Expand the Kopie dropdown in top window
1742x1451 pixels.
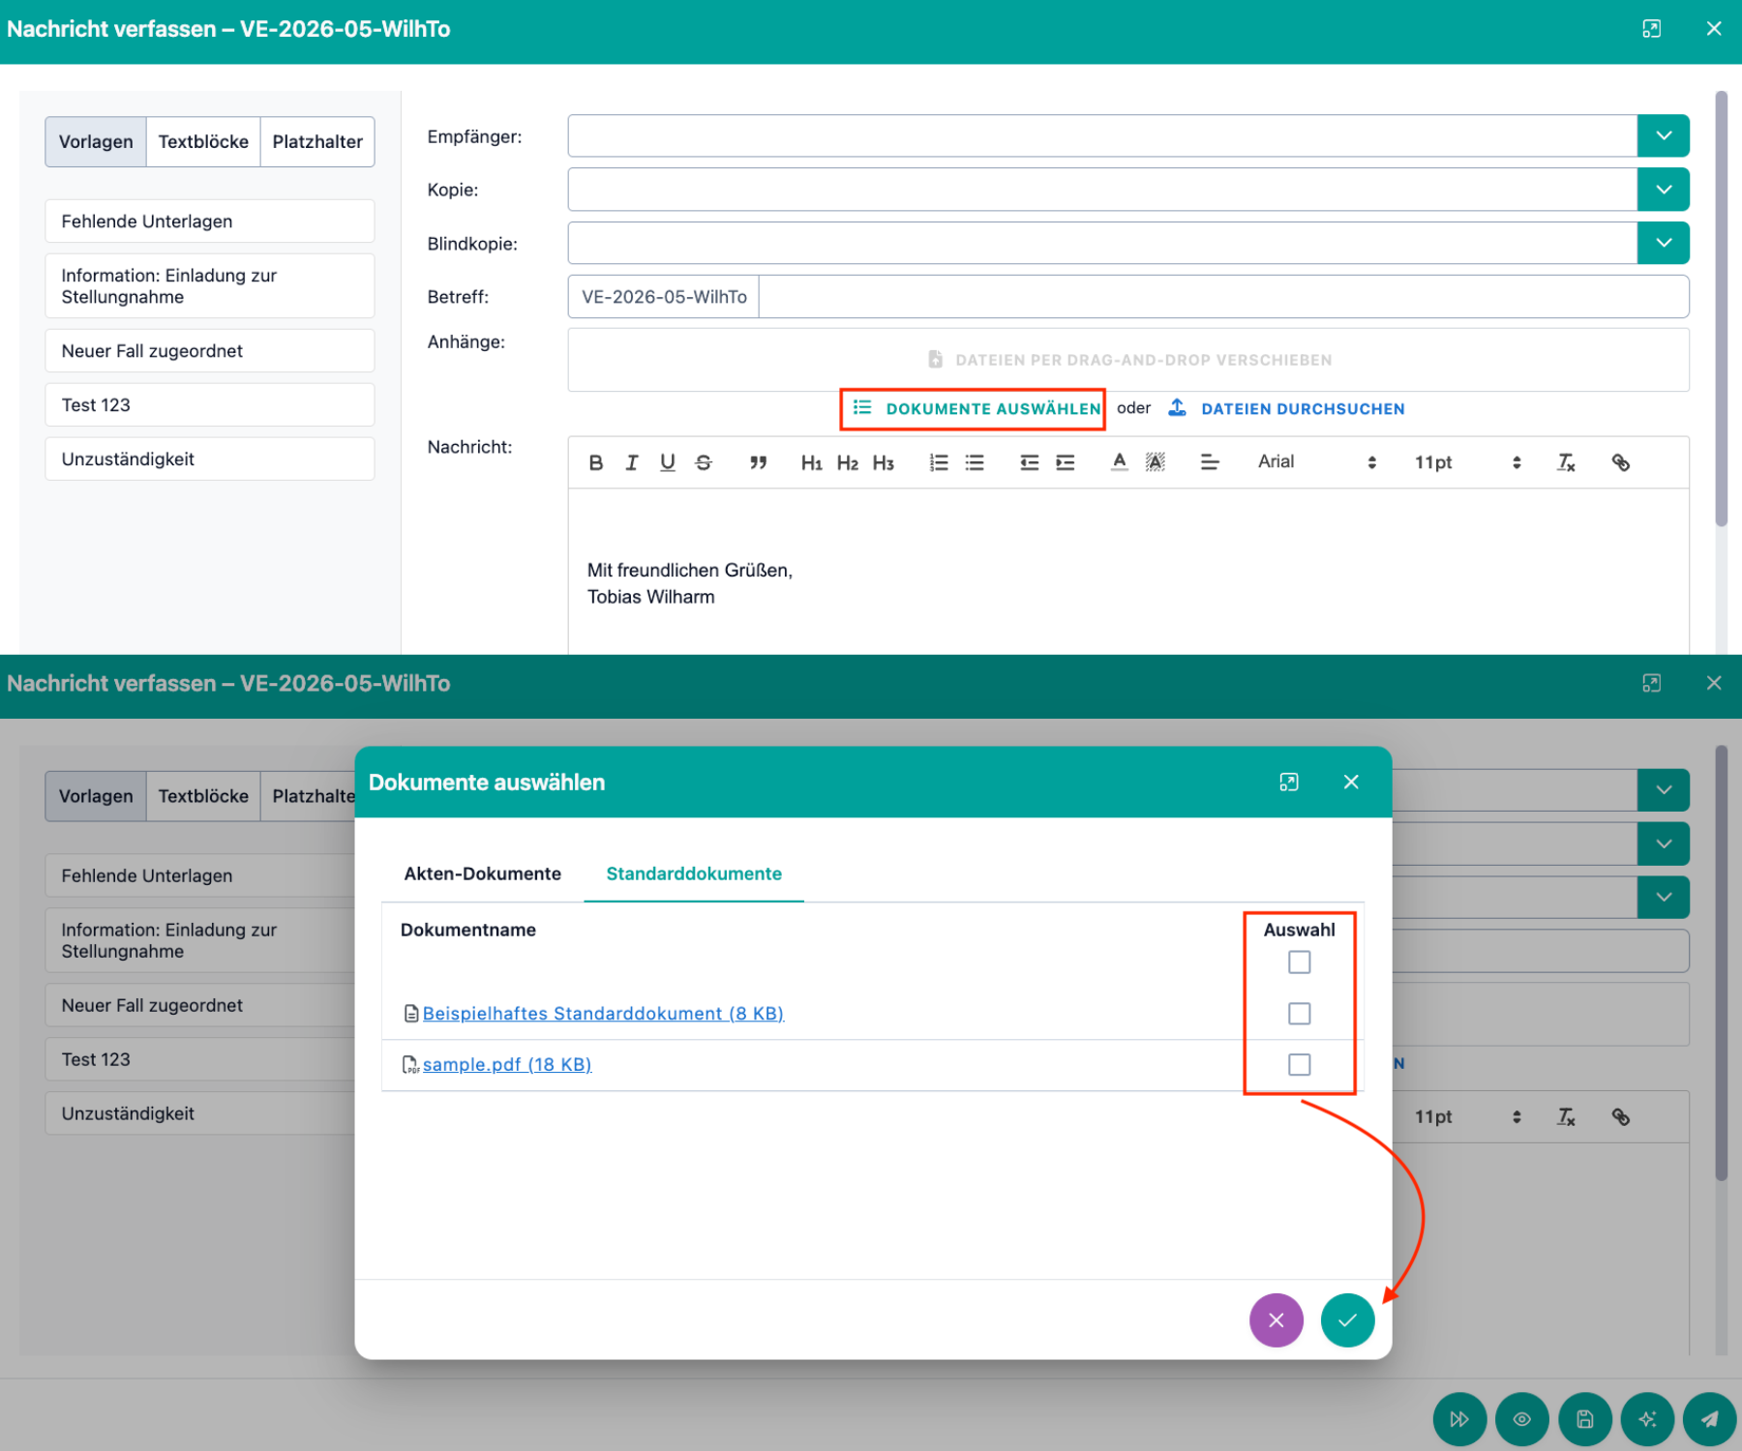tap(1664, 190)
